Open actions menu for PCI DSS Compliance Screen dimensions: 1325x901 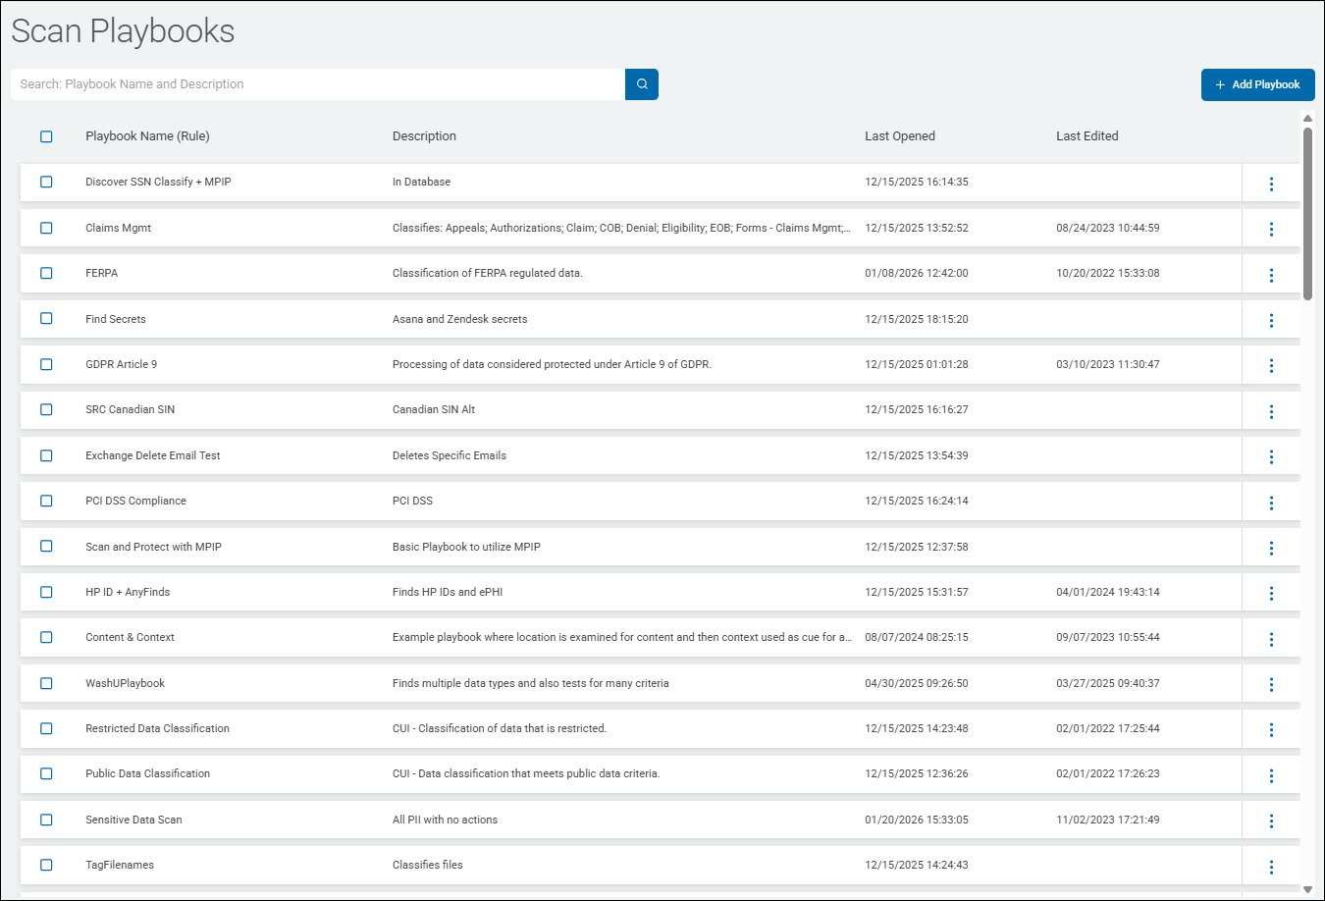1271,503
